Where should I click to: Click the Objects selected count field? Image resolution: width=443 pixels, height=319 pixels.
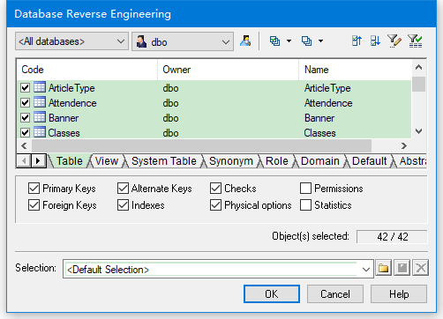tap(392, 237)
